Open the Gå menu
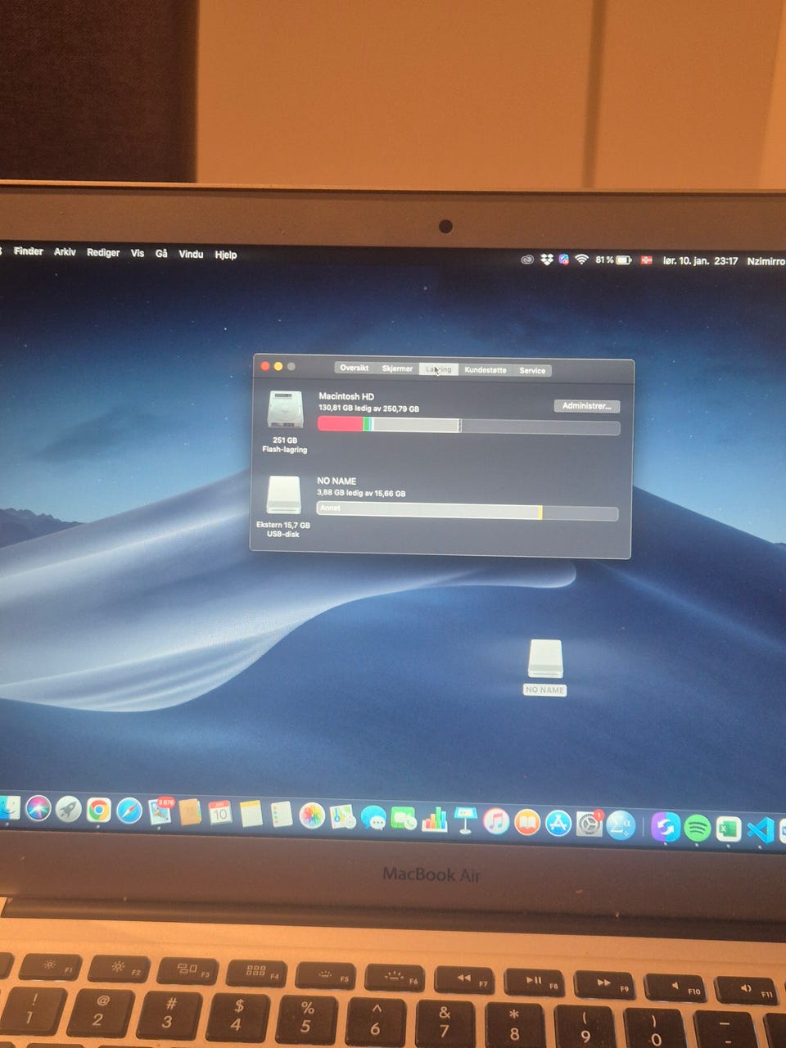 (161, 253)
